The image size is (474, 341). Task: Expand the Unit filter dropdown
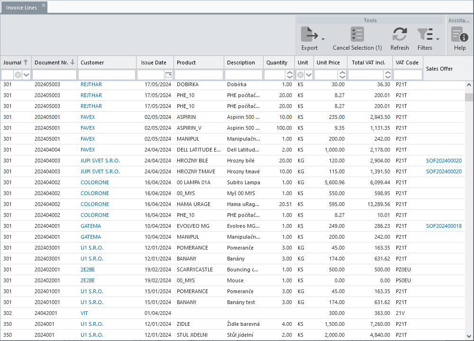[309, 75]
